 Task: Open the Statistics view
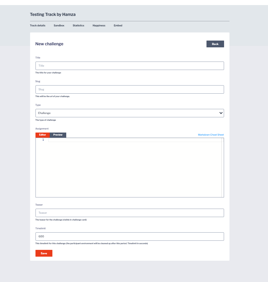[x=78, y=25]
